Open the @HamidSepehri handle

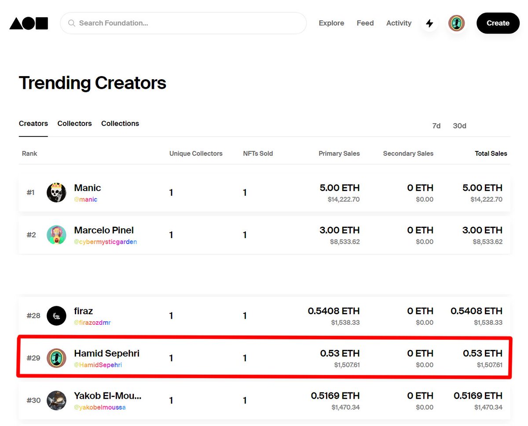click(98, 365)
